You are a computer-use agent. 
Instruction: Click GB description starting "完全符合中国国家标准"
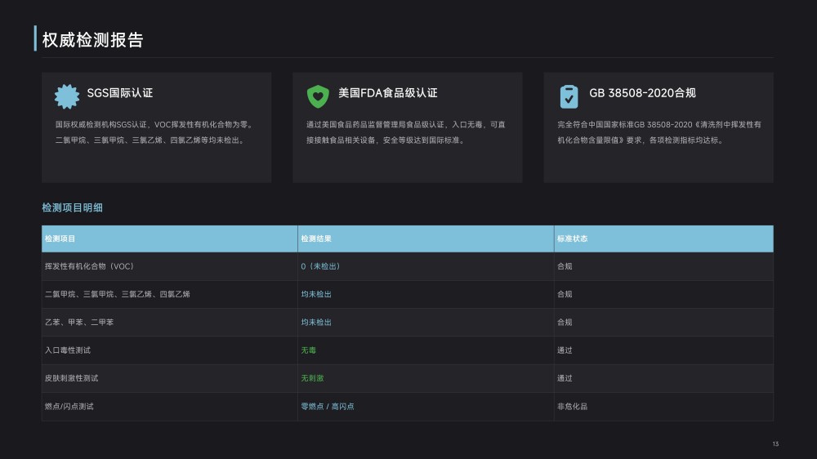pyautogui.click(x=659, y=124)
